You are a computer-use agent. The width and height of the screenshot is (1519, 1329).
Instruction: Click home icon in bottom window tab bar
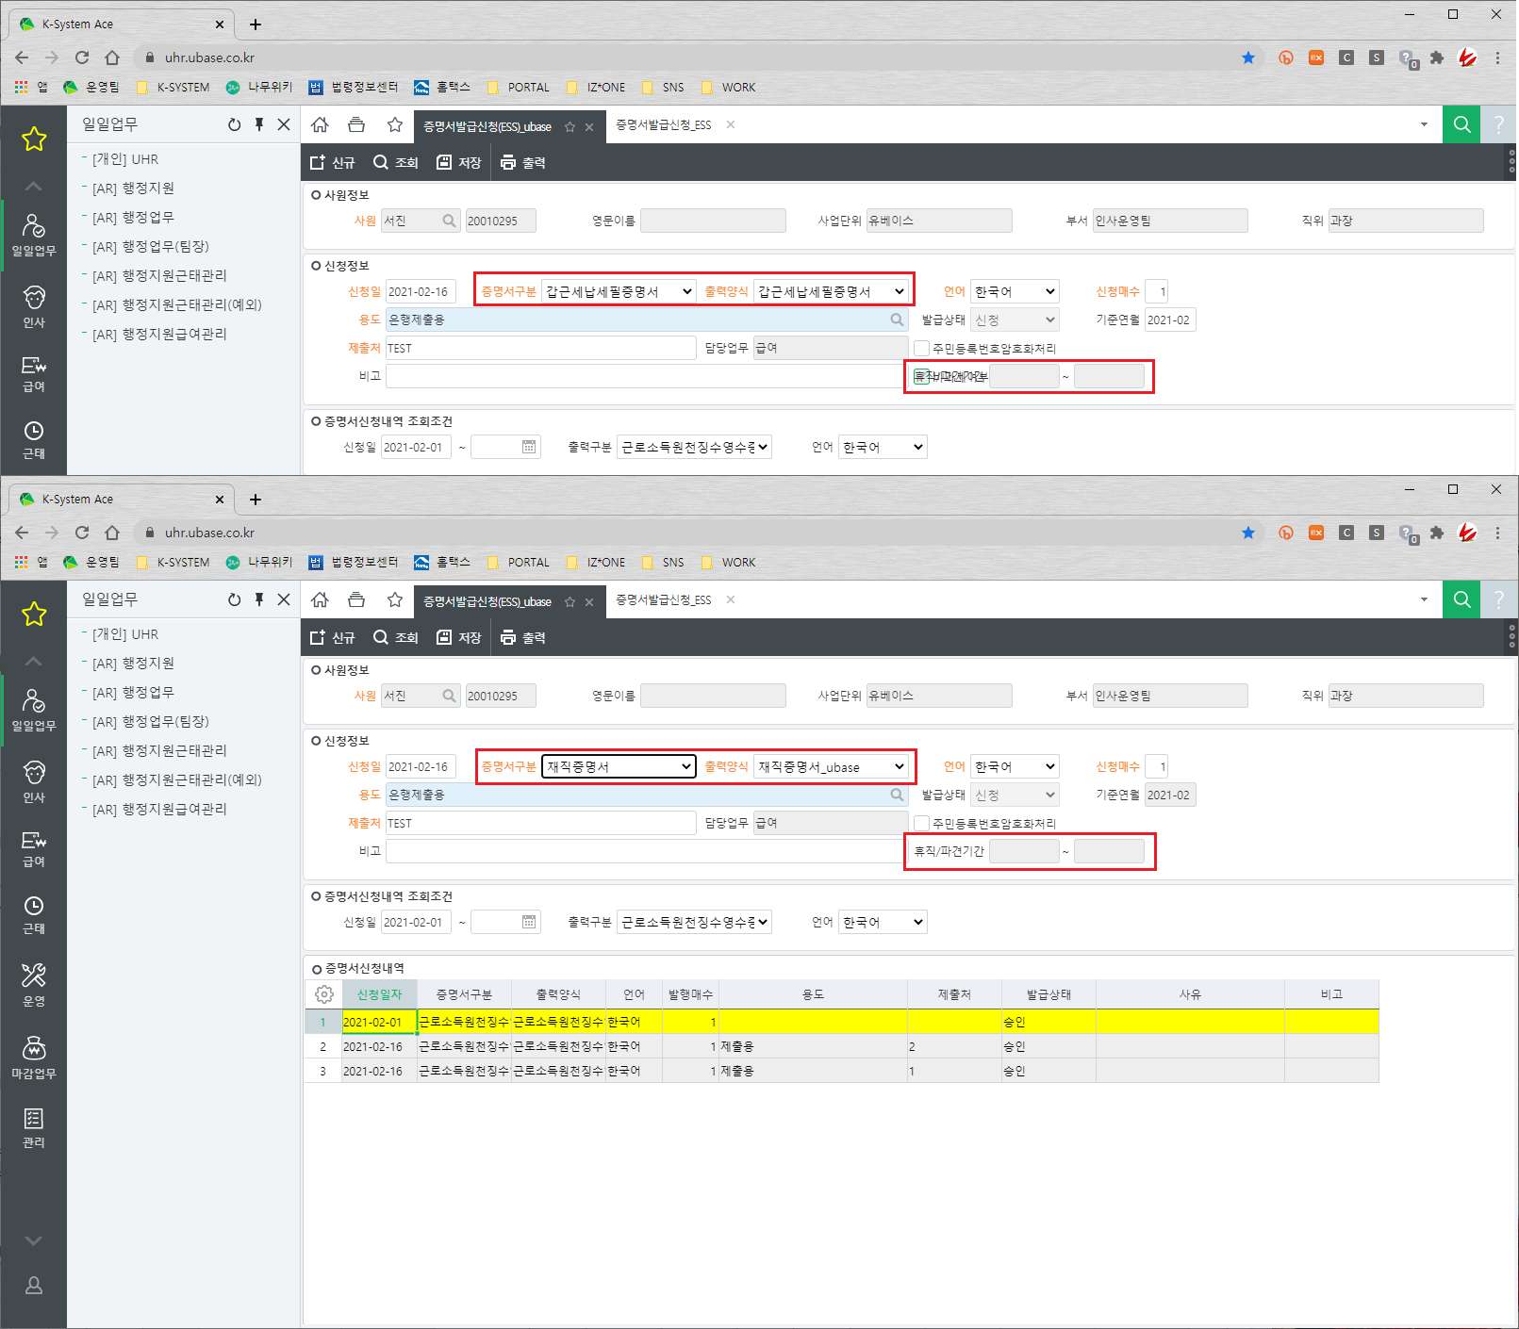click(x=321, y=599)
